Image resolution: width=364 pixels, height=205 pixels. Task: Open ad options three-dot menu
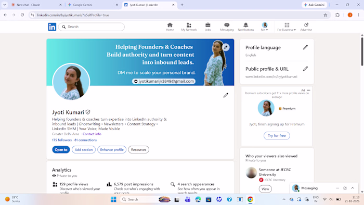[308, 90]
